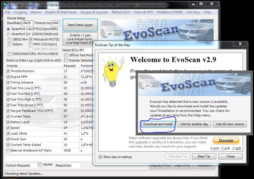Uncheck Throttle Position data item
Screen dimensions: 254x179
pos(8,71)
